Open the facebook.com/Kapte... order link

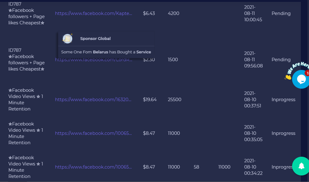[x=94, y=13]
